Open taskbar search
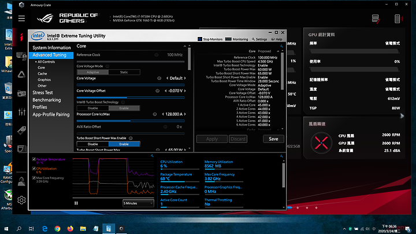The image size is (416, 234). pos(19,228)
